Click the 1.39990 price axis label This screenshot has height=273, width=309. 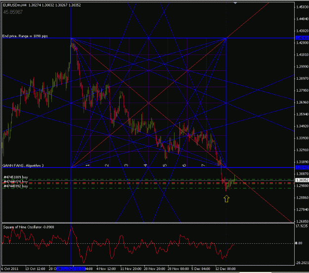(x=302, y=66)
